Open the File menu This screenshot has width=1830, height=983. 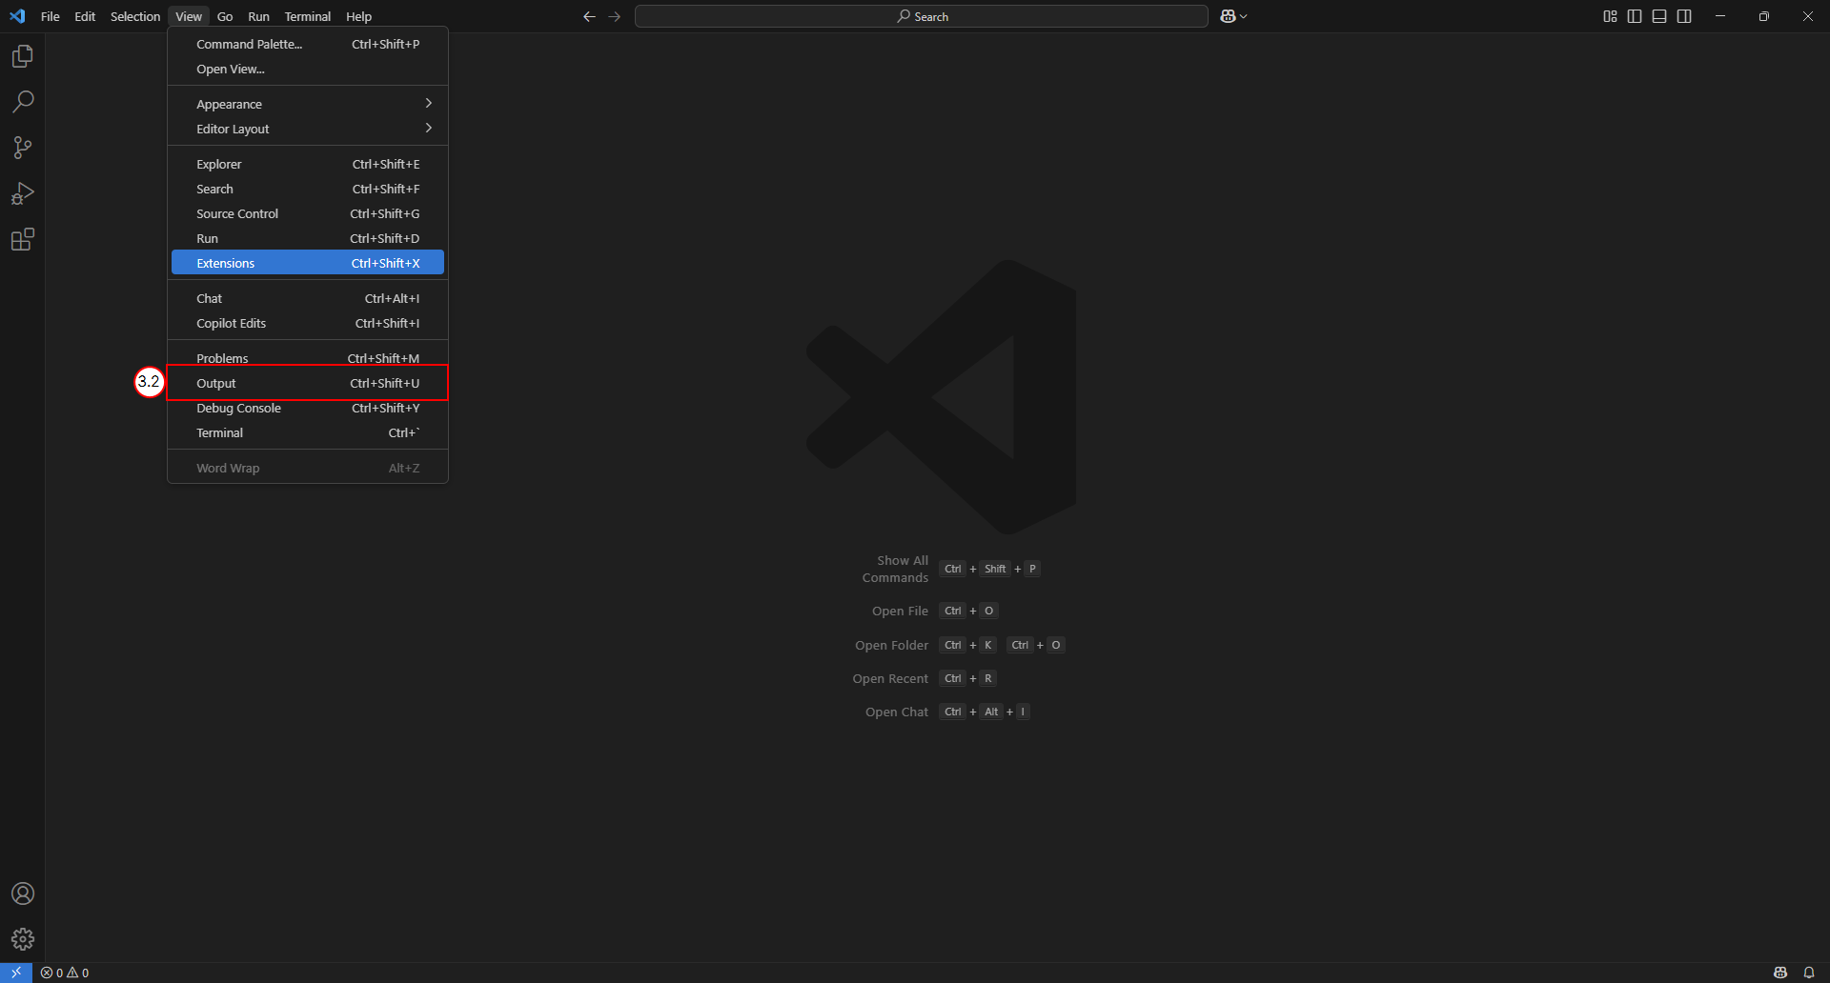pos(51,16)
